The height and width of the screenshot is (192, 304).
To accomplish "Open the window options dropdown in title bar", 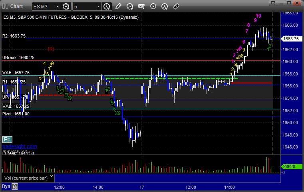I will 273,3.
